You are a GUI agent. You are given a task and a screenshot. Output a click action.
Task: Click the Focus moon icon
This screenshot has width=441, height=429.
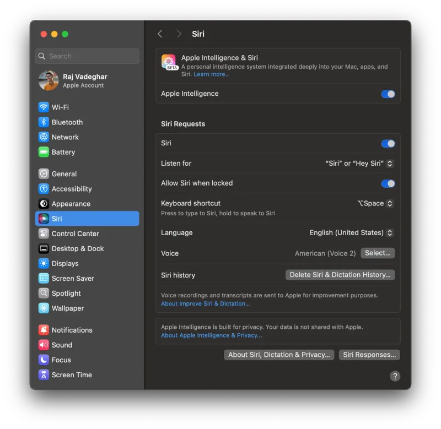pos(44,359)
